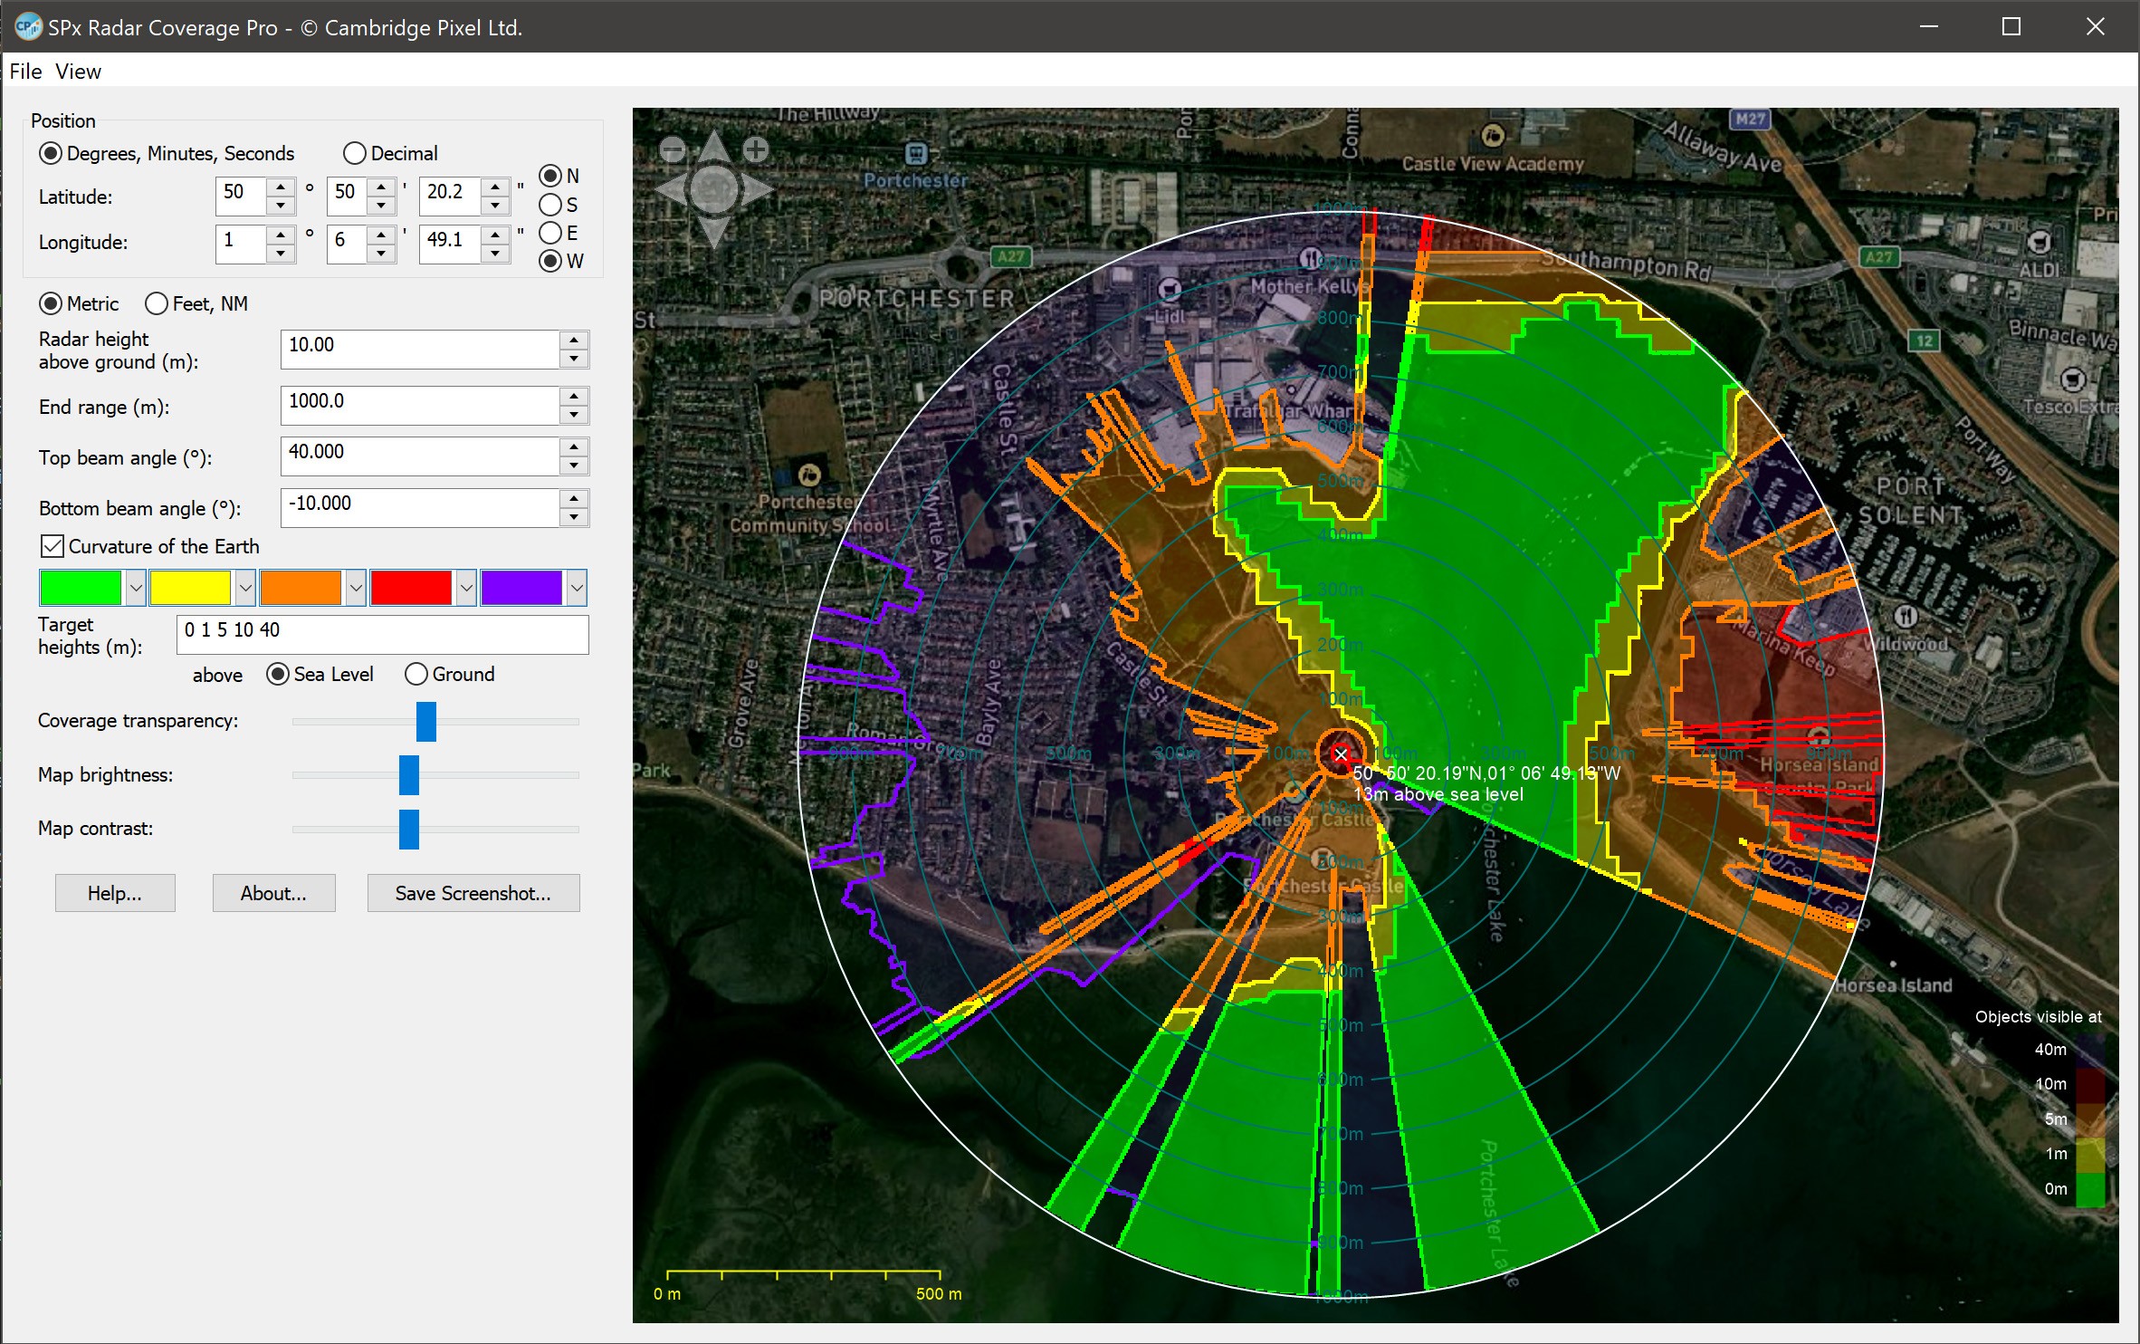
Task: Open the About dialog
Action: tap(273, 892)
